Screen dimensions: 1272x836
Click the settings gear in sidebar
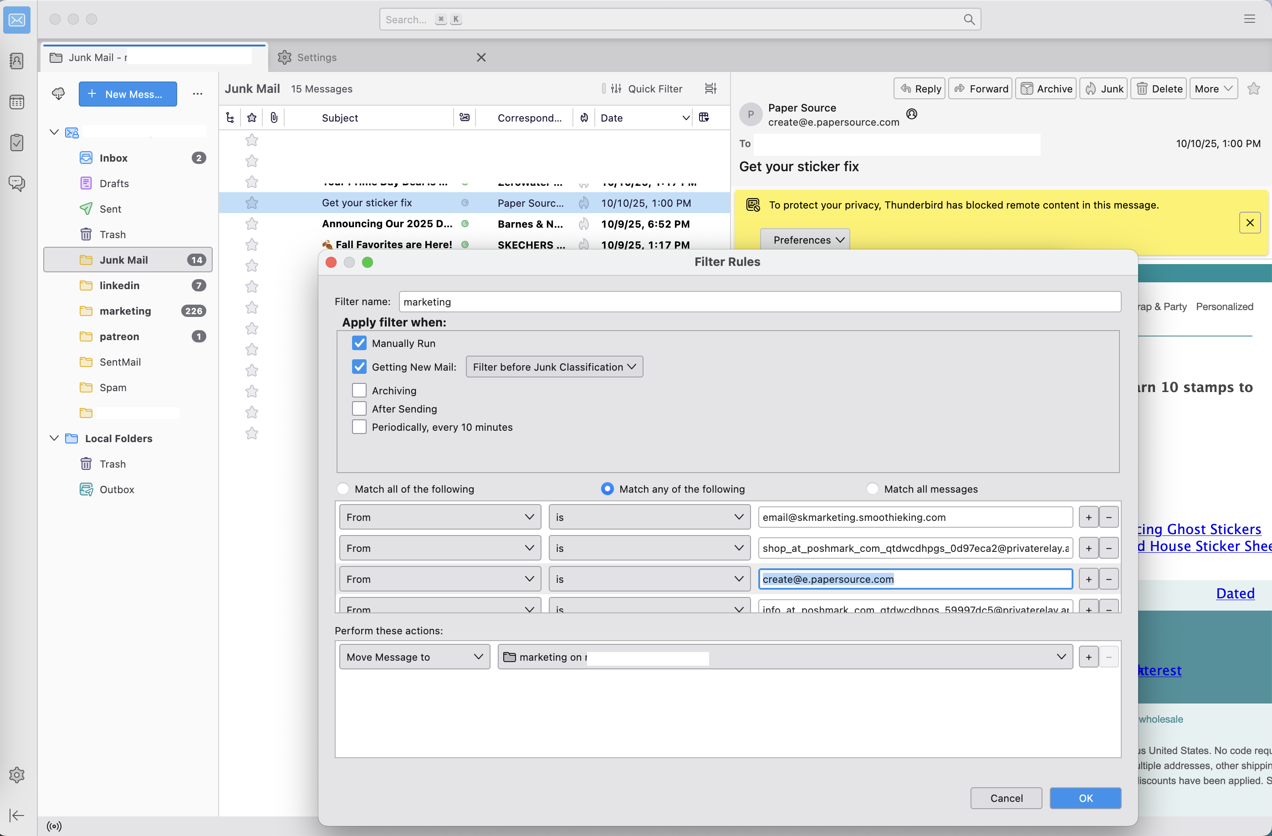click(x=16, y=775)
